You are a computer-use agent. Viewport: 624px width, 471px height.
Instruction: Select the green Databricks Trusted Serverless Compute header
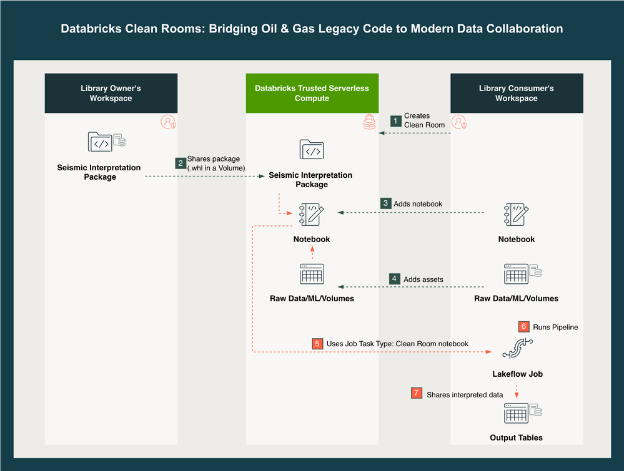[312, 93]
